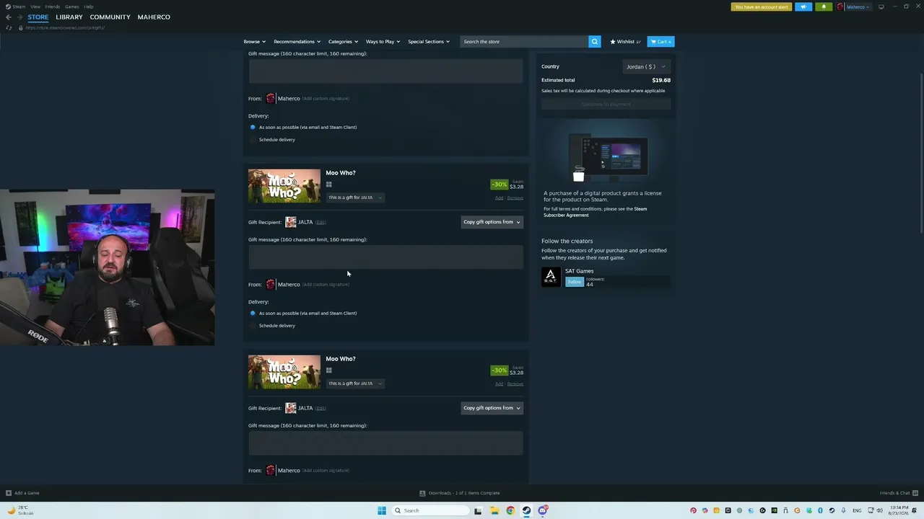
Task: Click the Windows taskbar Search box
Action: [431, 510]
